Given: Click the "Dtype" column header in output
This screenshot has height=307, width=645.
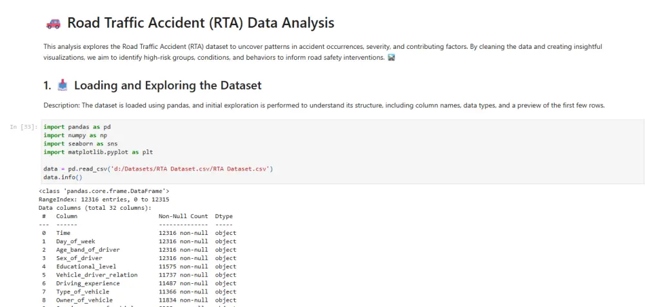Looking at the screenshot, I should pyautogui.click(x=224, y=216).
